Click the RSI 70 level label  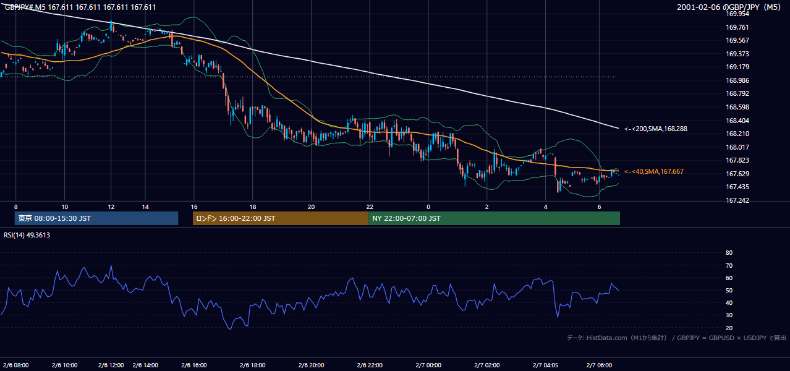tap(729, 265)
